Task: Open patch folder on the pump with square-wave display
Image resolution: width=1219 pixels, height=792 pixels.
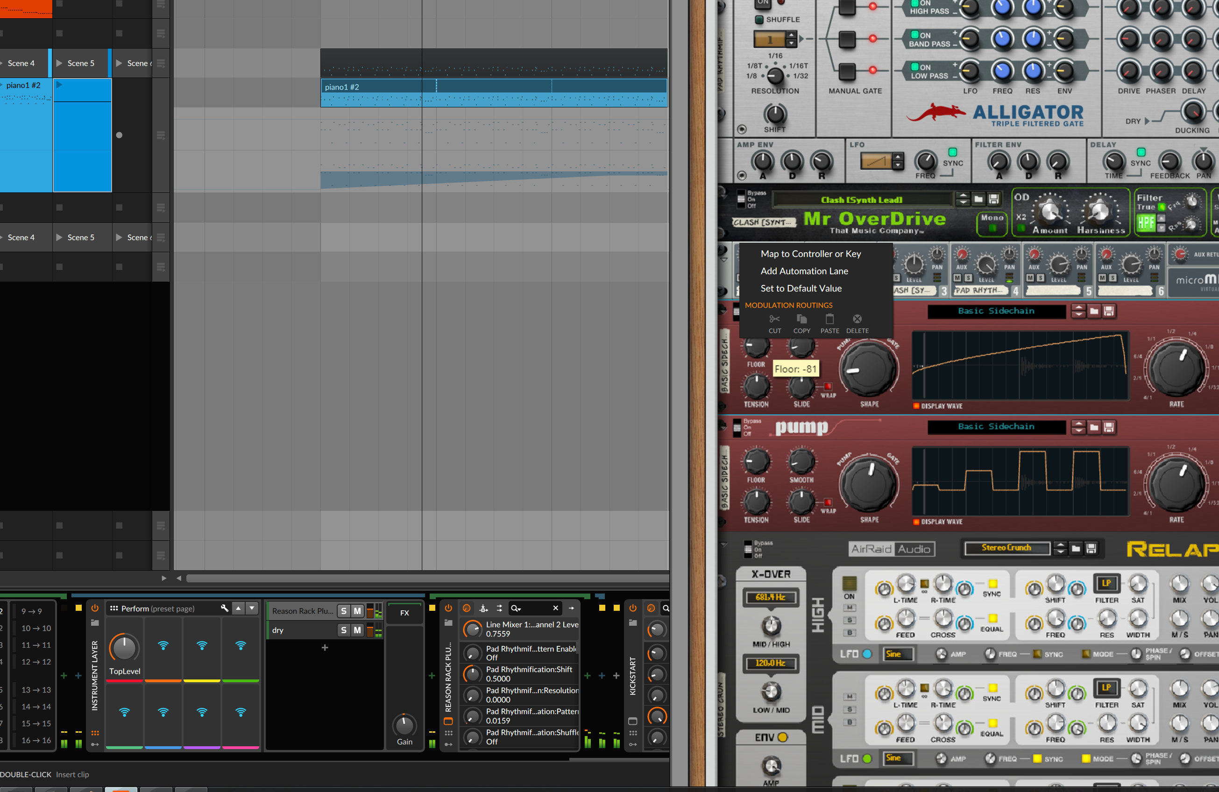Action: [1094, 427]
